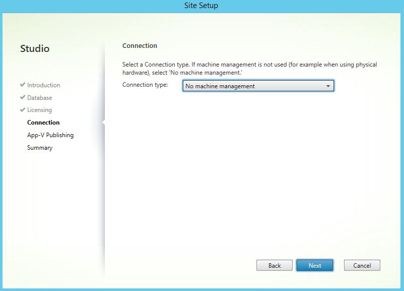Cancel the Site Setup wizard
The height and width of the screenshot is (291, 404).
(x=362, y=265)
